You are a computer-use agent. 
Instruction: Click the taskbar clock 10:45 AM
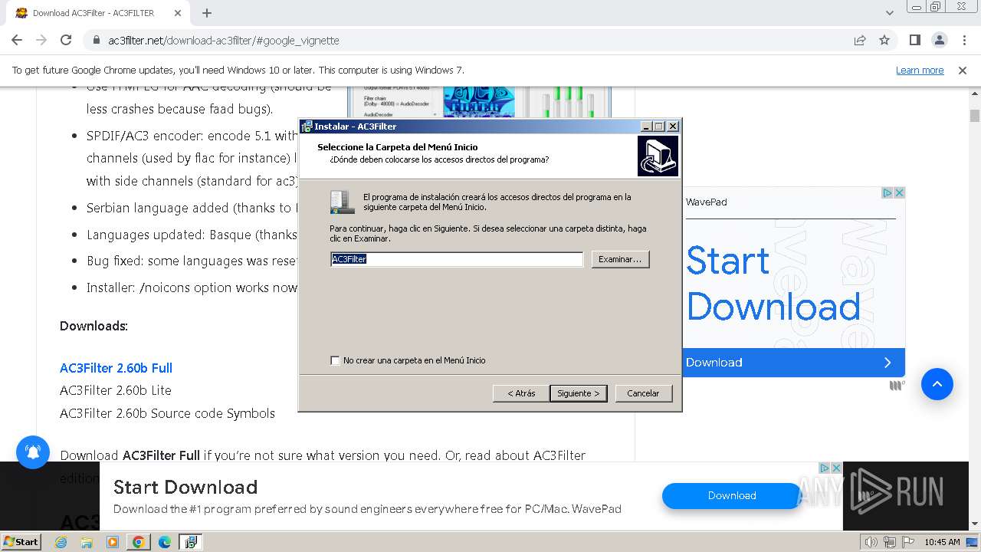pyautogui.click(x=942, y=542)
